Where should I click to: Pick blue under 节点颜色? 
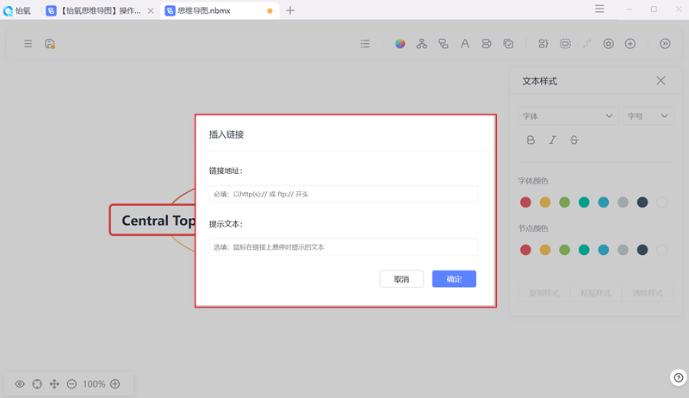click(604, 250)
